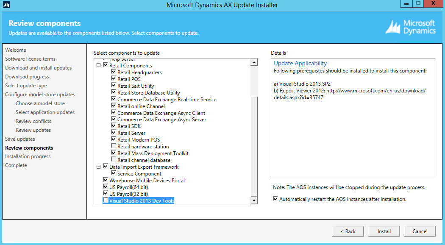This screenshot has height=245, width=445.
Task: Collapse the partially hidden Help Server node
Action: click(x=99, y=60)
